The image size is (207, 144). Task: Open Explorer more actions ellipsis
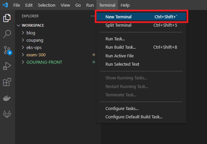coord(93,16)
